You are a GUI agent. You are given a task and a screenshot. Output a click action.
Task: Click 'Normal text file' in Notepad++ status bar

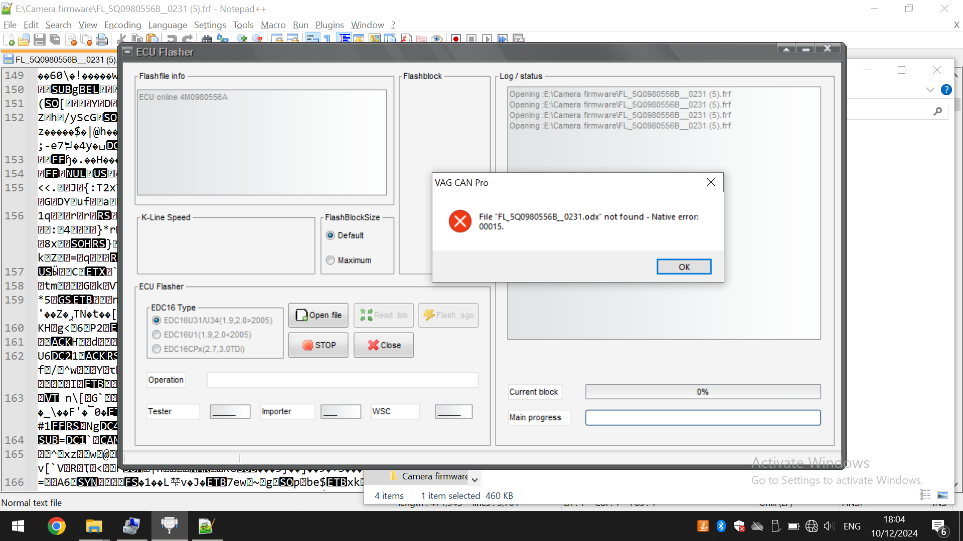point(32,502)
